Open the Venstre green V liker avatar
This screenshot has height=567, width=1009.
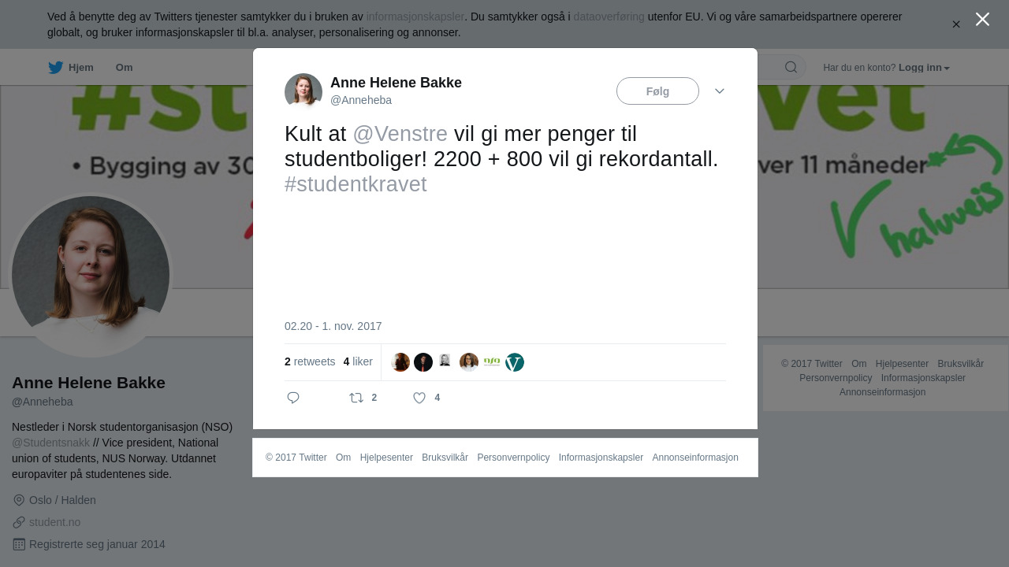[x=515, y=362]
